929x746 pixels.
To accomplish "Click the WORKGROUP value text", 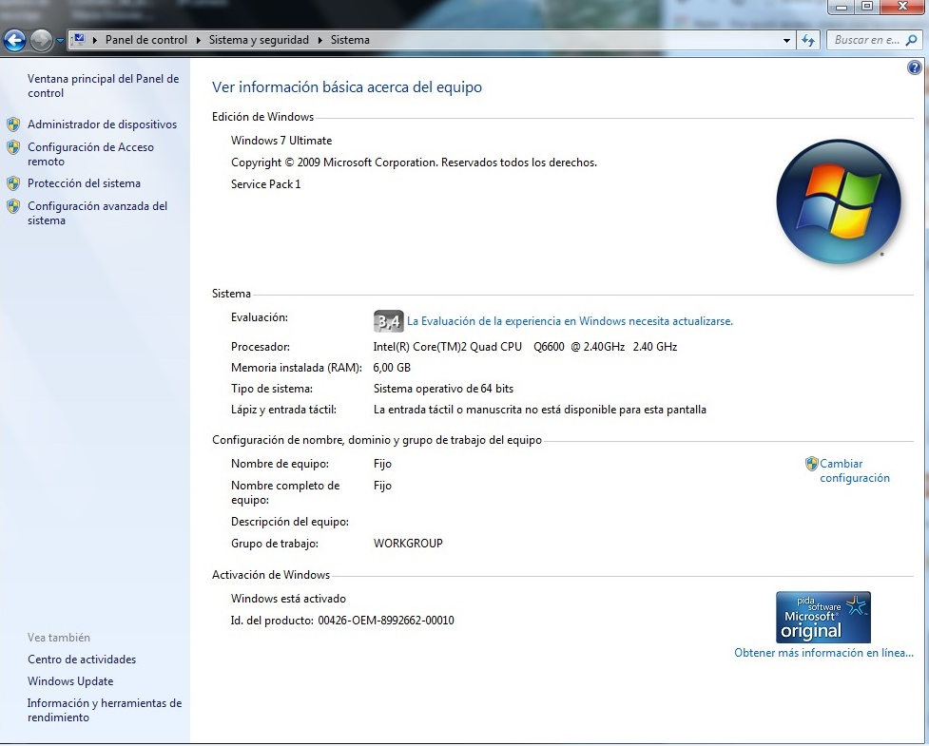I will pos(408,544).
